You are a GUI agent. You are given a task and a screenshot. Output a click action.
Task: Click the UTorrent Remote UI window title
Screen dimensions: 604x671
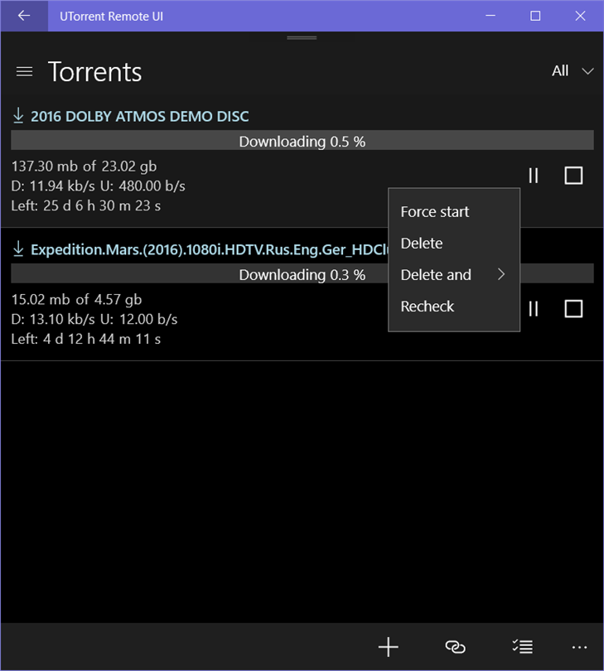click(111, 17)
